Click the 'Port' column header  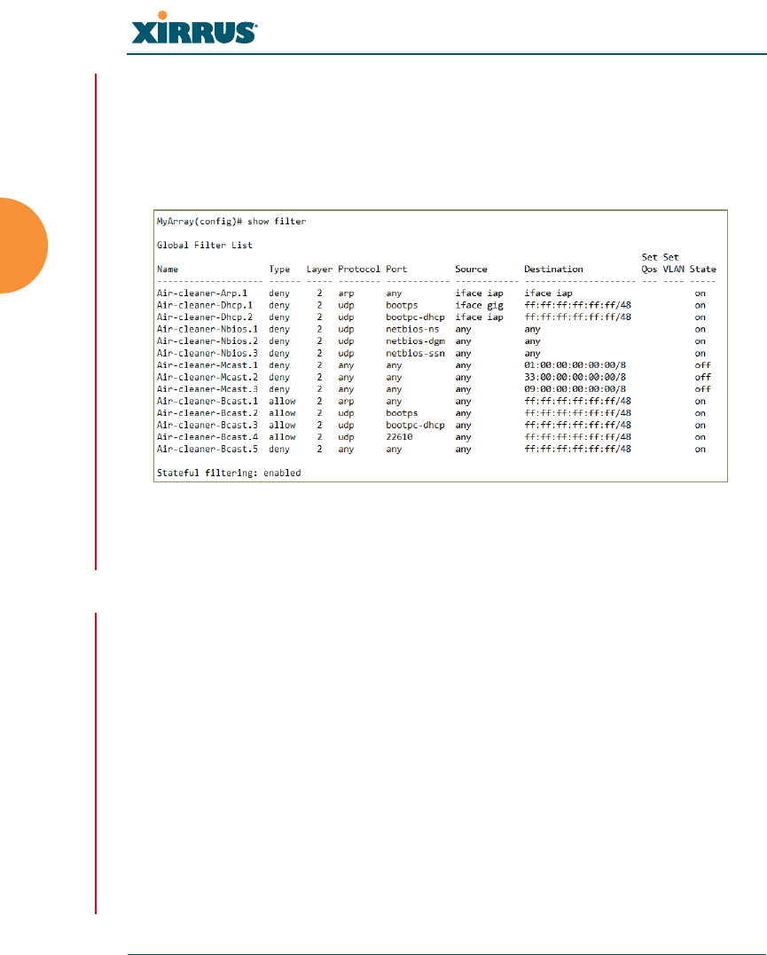click(x=396, y=270)
